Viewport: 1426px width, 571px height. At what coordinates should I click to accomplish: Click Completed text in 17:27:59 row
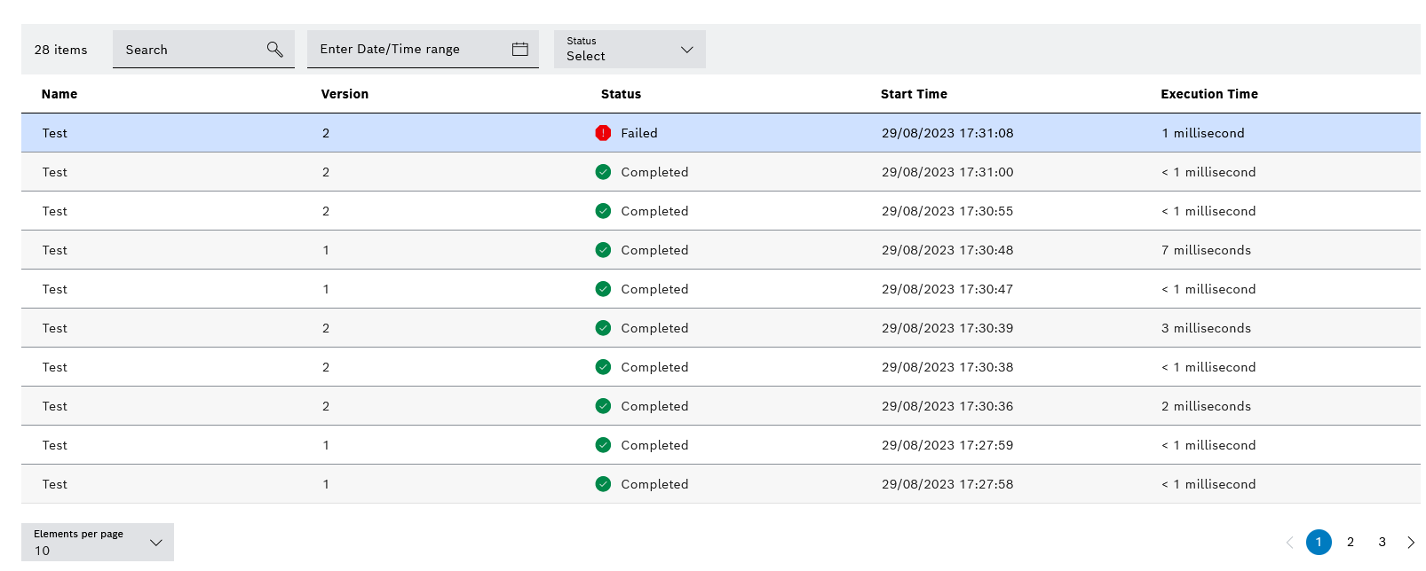coord(654,445)
